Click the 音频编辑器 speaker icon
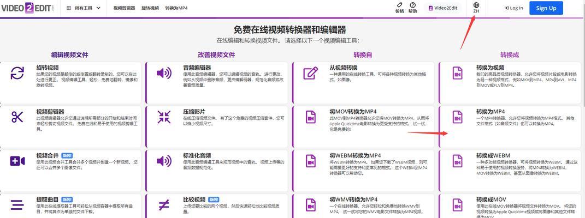This screenshot has height=218, width=585. (164, 73)
